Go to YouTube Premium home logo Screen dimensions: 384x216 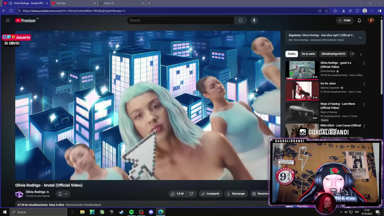tap(25, 20)
